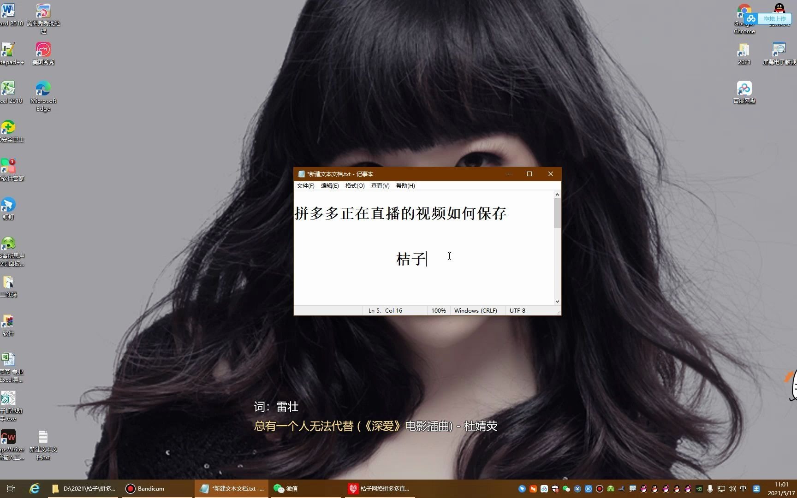This screenshot has width=797, height=498.
Task: Open 2021 folder on desktop
Action: tap(744, 53)
